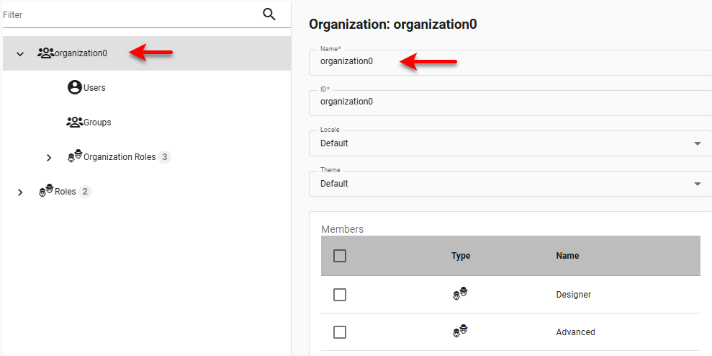This screenshot has width=712, height=356.
Task: Click the Advanced row role type icon
Action: coord(460,331)
